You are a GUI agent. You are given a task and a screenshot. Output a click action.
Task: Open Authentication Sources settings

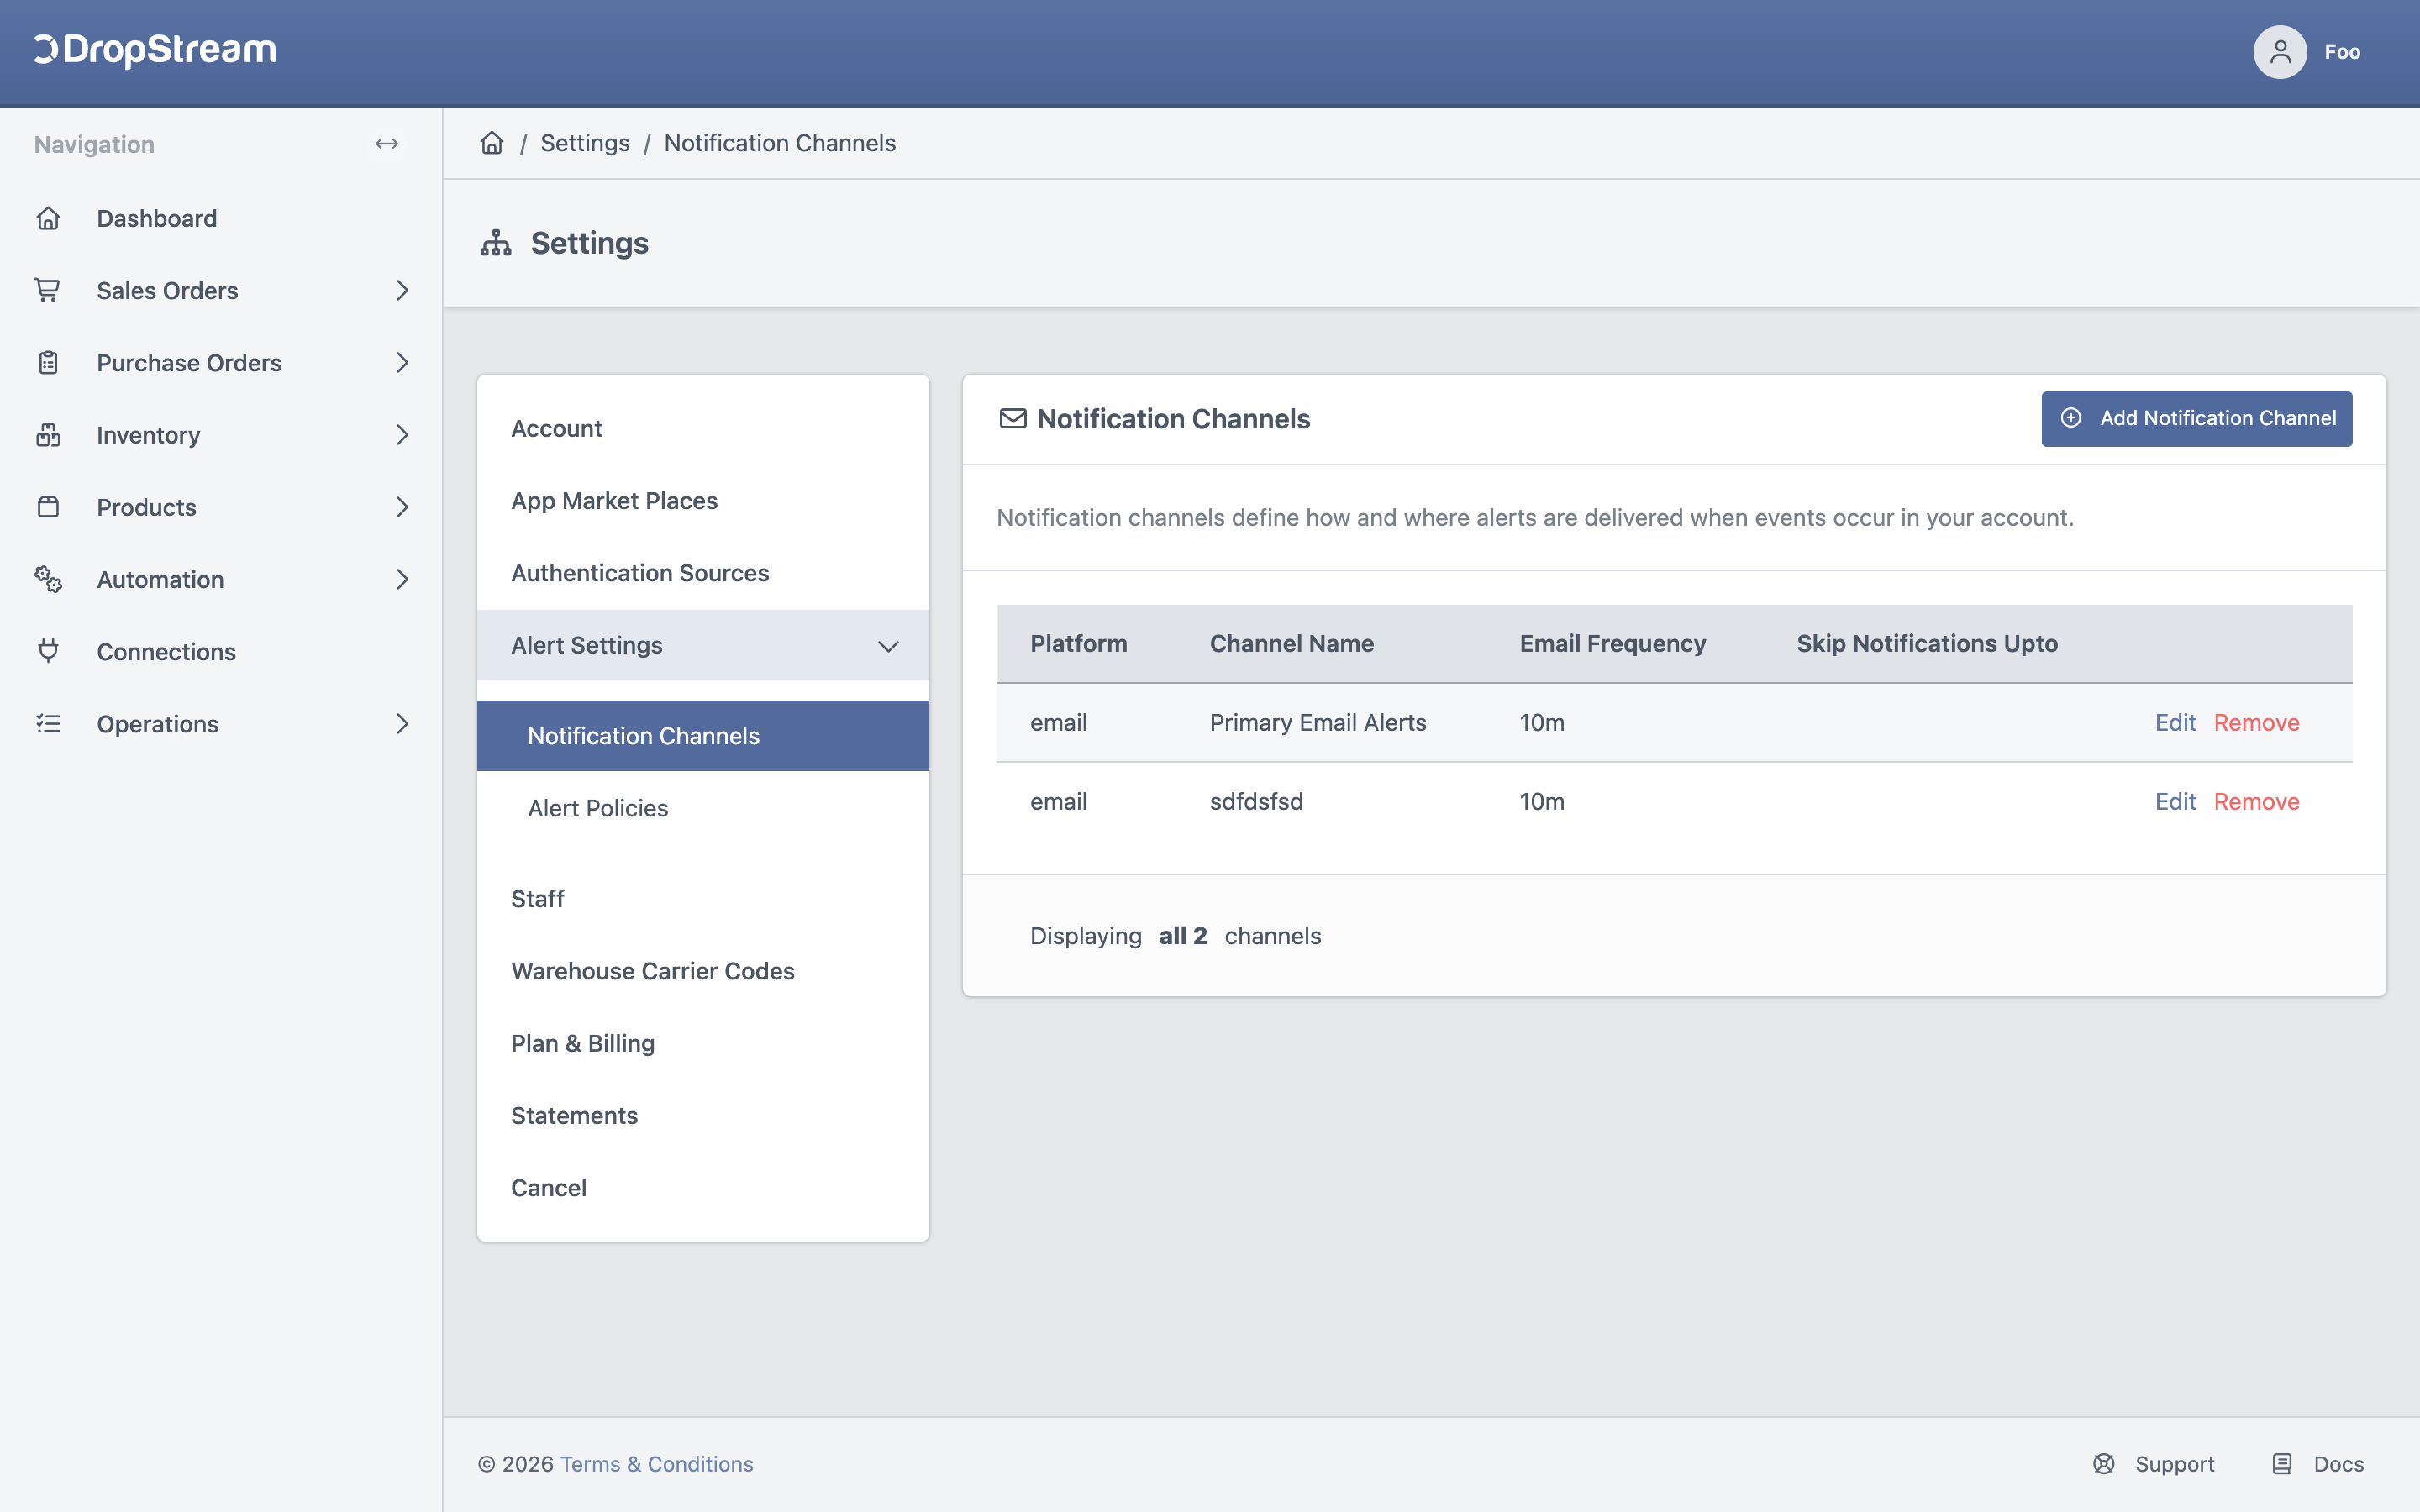tap(640, 573)
